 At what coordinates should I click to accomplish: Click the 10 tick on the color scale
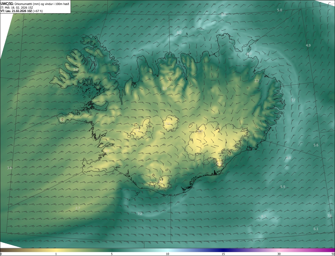click(167, 254)
